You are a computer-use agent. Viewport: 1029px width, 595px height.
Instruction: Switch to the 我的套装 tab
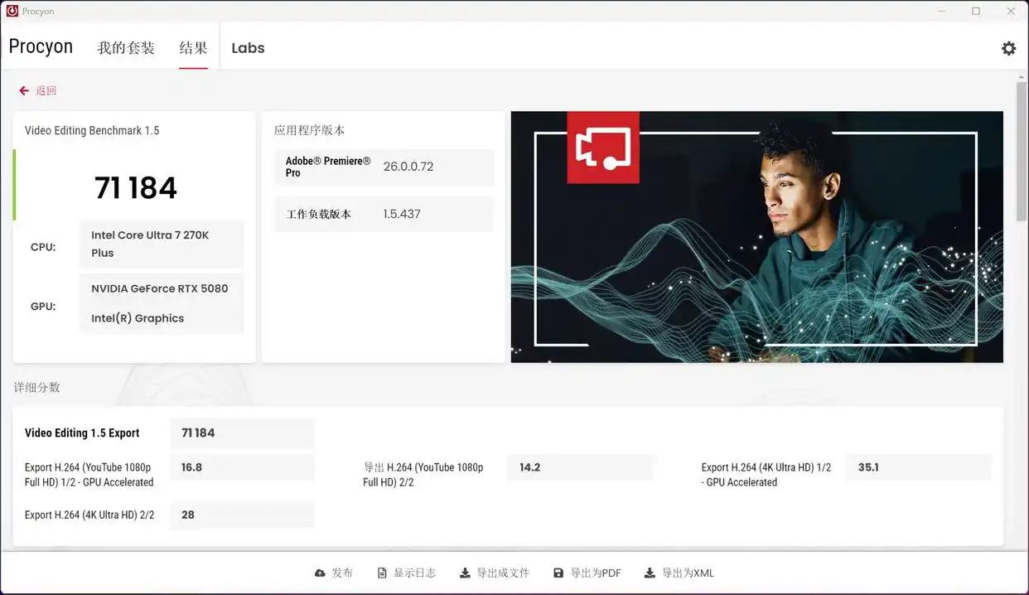(126, 47)
